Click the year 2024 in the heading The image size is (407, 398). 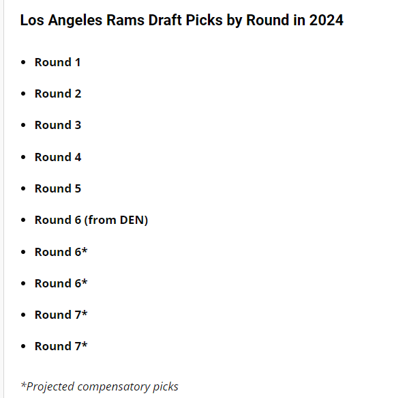pos(327,20)
